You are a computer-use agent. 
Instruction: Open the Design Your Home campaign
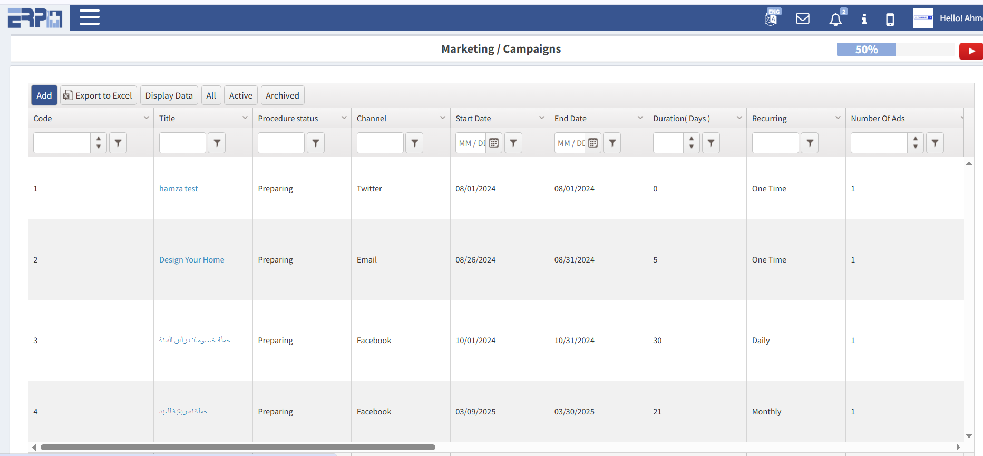pos(191,260)
